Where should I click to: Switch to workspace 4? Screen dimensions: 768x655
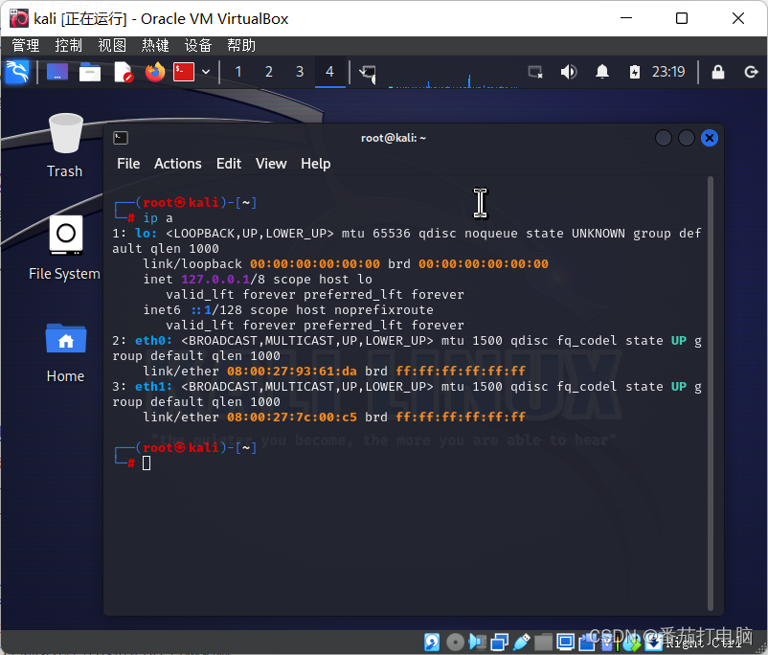pyautogui.click(x=330, y=72)
